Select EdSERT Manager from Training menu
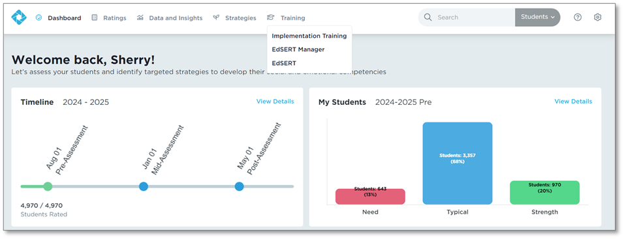The width and height of the screenshot is (624, 239). tap(298, 49)
